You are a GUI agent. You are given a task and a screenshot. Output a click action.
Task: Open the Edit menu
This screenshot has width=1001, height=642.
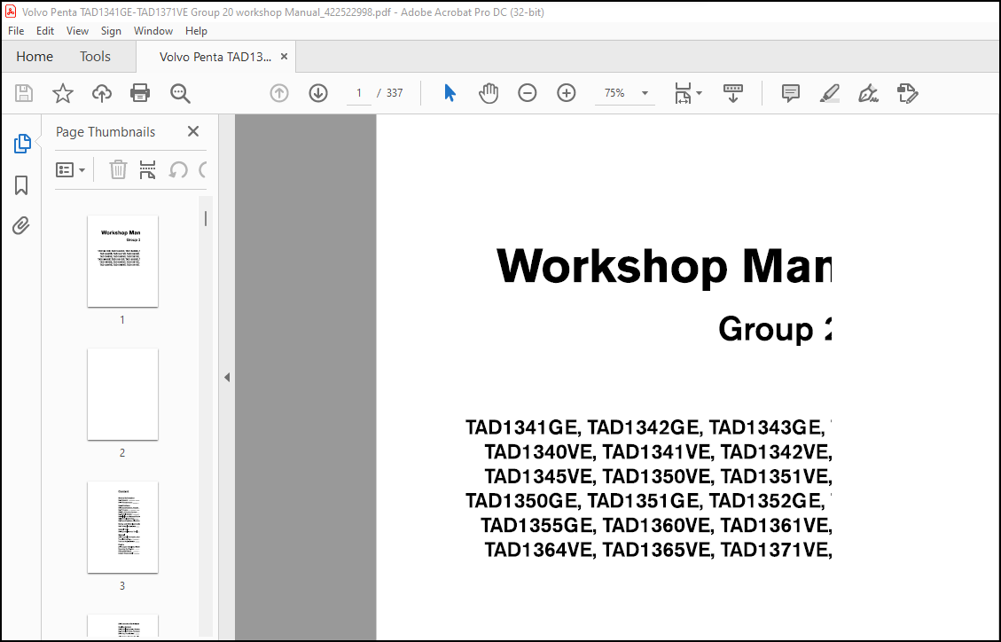pyautogui.click(x=44, y=31)
